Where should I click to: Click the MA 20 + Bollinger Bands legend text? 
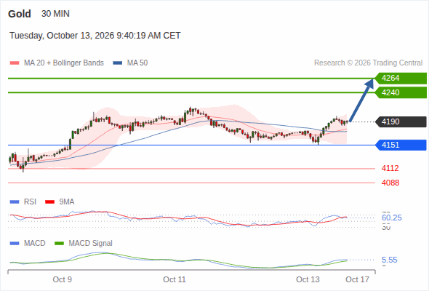[64, 63]
